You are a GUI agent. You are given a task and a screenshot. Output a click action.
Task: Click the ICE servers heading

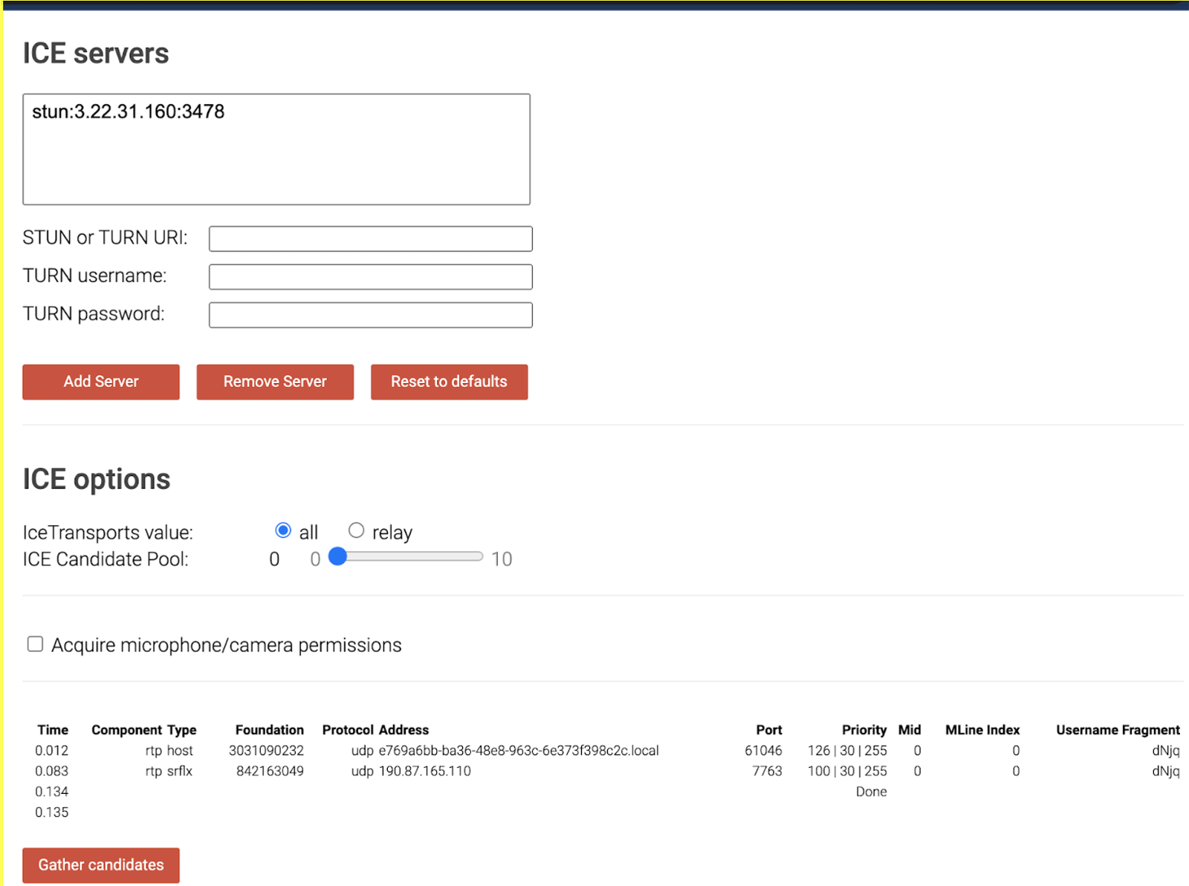tap(96, 53)
